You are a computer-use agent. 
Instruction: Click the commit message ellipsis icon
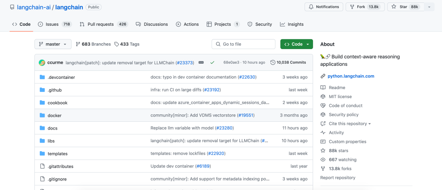tap(201, 63)
